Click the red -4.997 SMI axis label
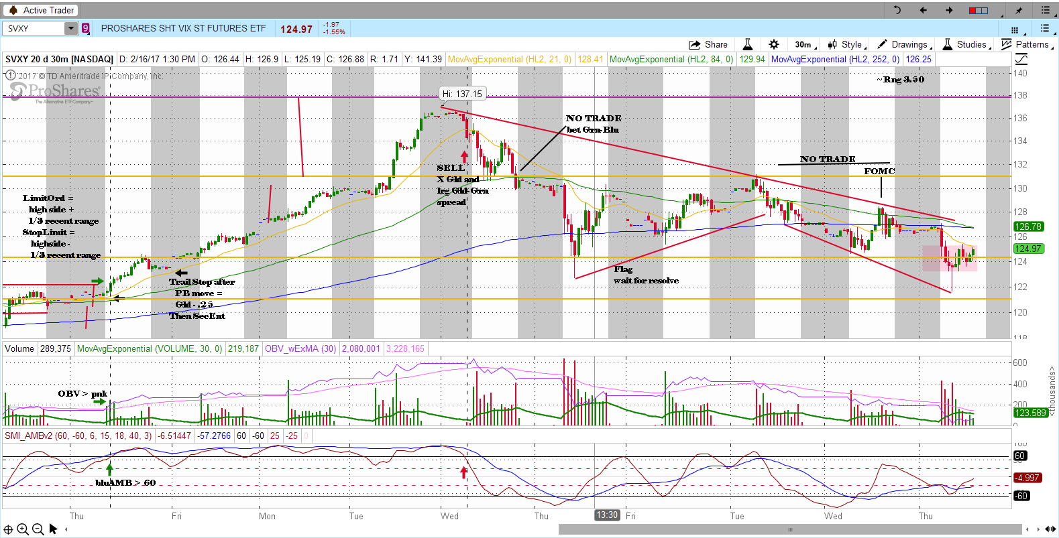The image size is (1059, 538). pyautogui.click(x=1027, y=478)
